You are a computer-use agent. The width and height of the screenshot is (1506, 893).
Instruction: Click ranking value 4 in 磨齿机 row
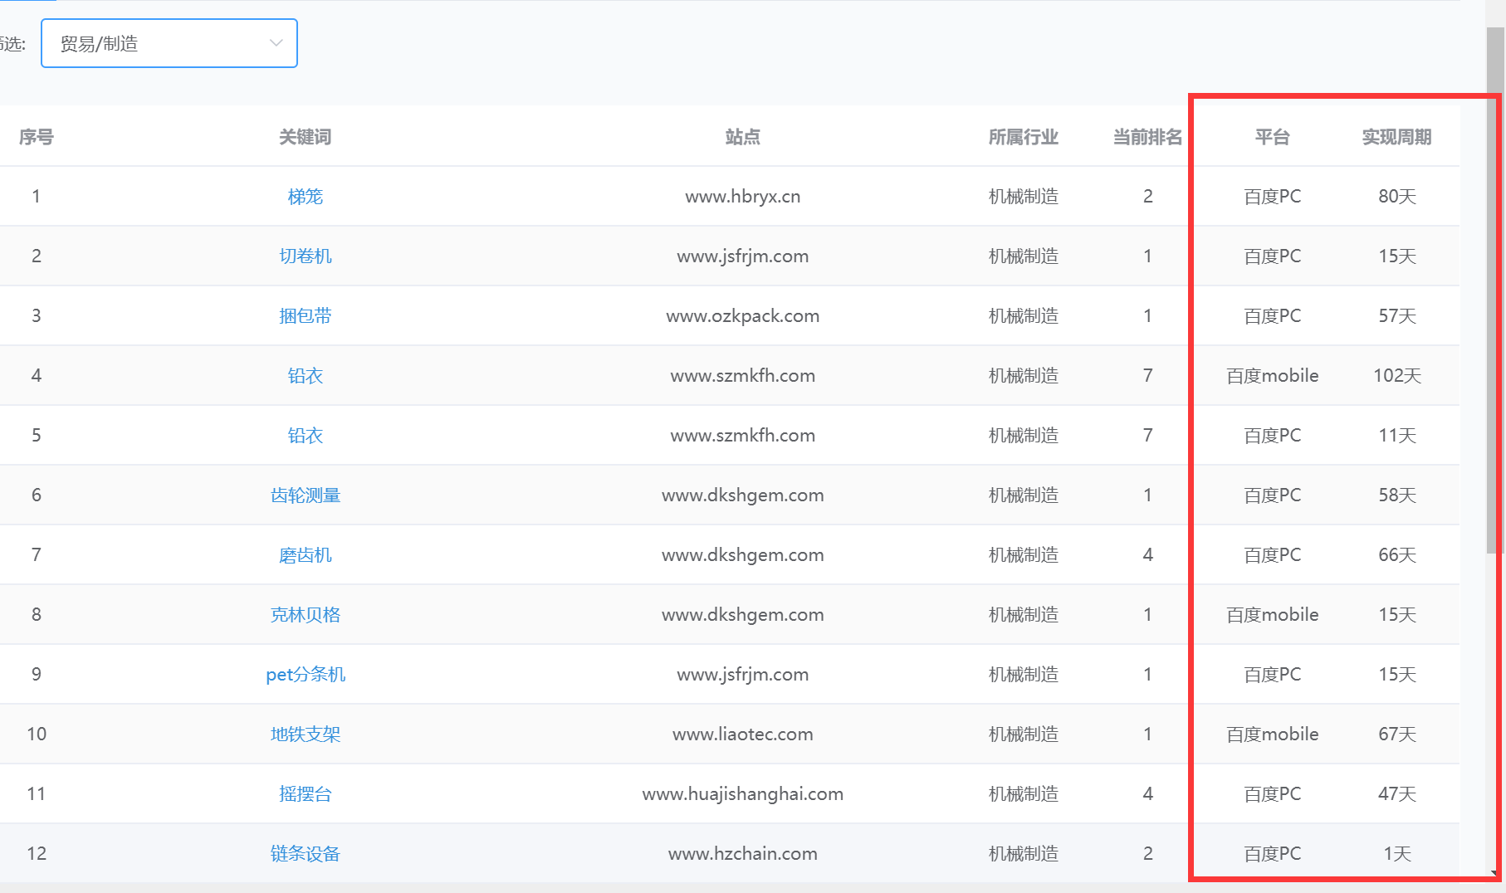pos(1147,555)
